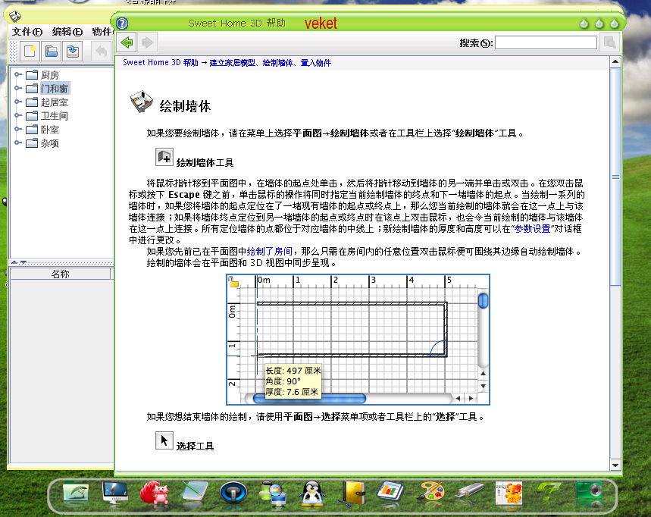Select the 起居室 tree item
This screenshot has height=517, width=651.
click(54, 102)
